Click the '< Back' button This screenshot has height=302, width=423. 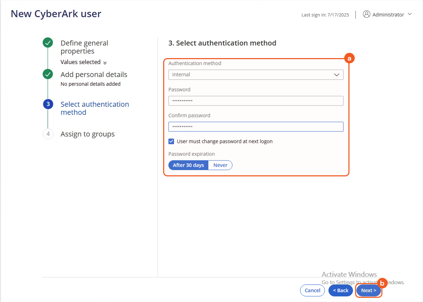(340, 290)
